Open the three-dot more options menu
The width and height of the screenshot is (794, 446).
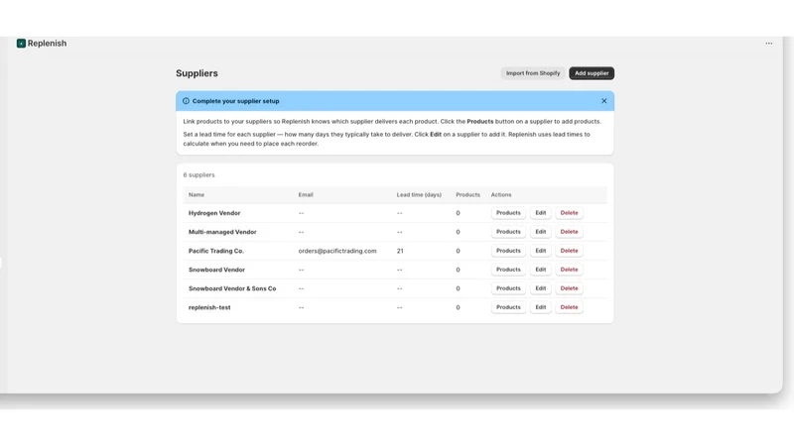coord(768,44)
